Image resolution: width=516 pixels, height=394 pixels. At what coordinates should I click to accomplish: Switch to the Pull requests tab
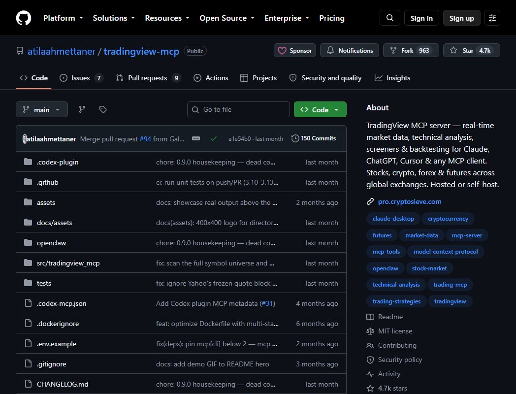coord(148,78)
